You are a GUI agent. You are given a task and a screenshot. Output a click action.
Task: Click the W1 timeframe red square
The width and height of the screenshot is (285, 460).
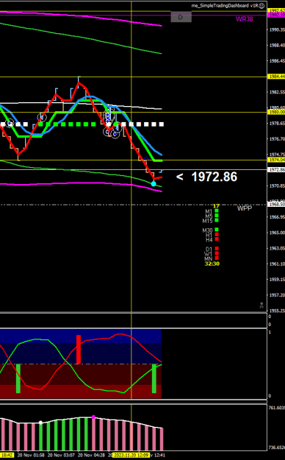217,253
